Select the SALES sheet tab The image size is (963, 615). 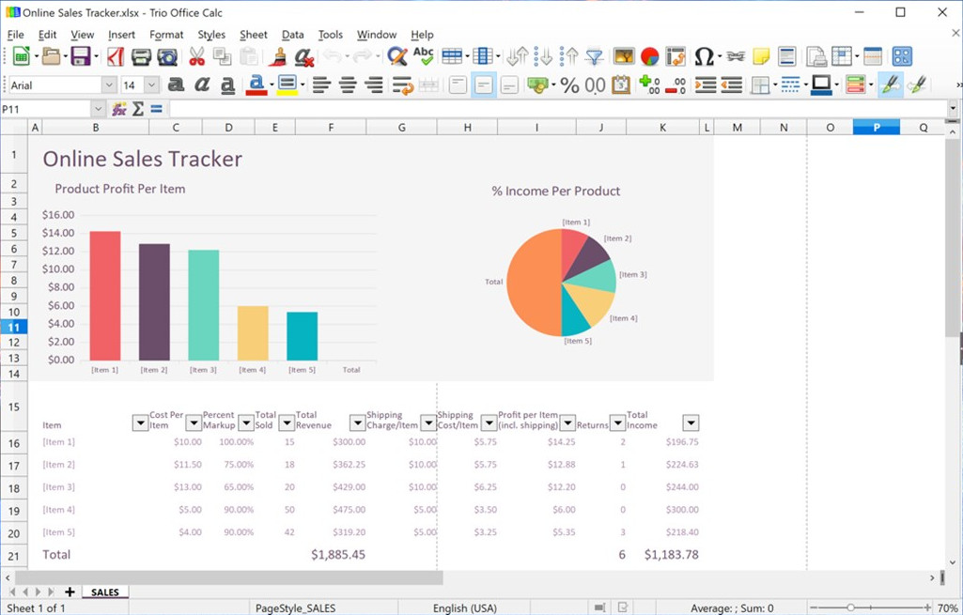click(x=105, y=592)
